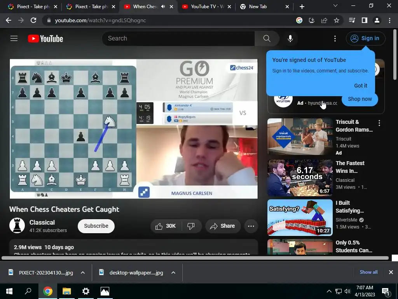398x299 pixels.
Task: Go to YouTube home via logo
Action: point(45,39)
